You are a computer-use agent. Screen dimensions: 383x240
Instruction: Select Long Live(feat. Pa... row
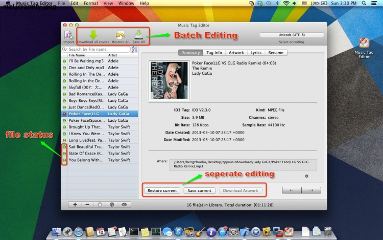pyautogui.click(x=100, y=140)
